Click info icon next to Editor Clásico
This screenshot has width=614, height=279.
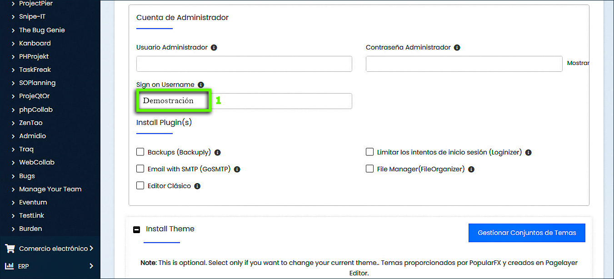click(197, 186)
